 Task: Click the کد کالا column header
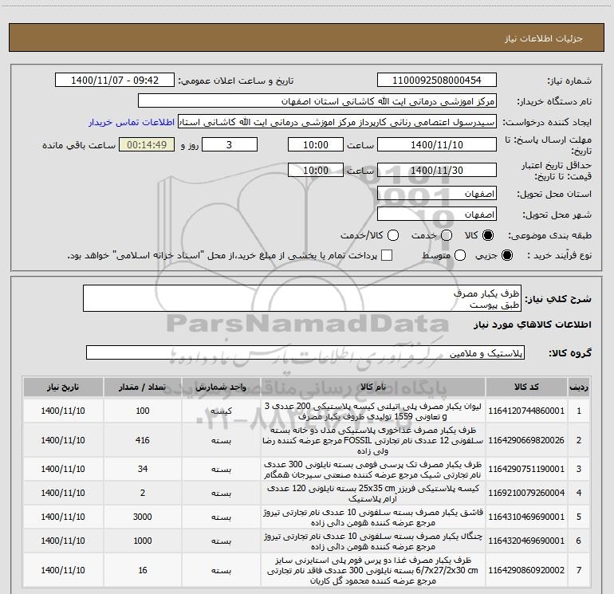[x=526, y=387]
